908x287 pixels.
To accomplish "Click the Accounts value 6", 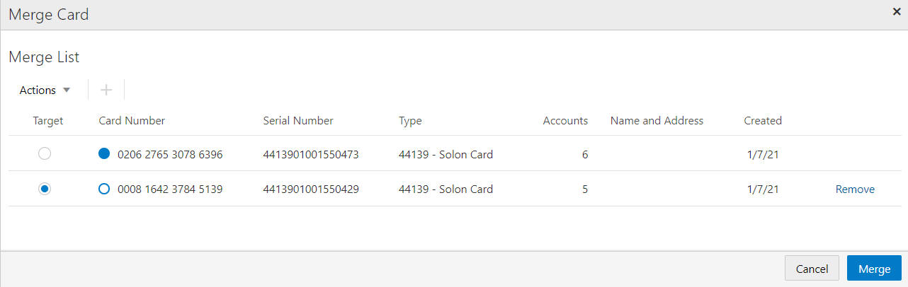I will 584,153.
